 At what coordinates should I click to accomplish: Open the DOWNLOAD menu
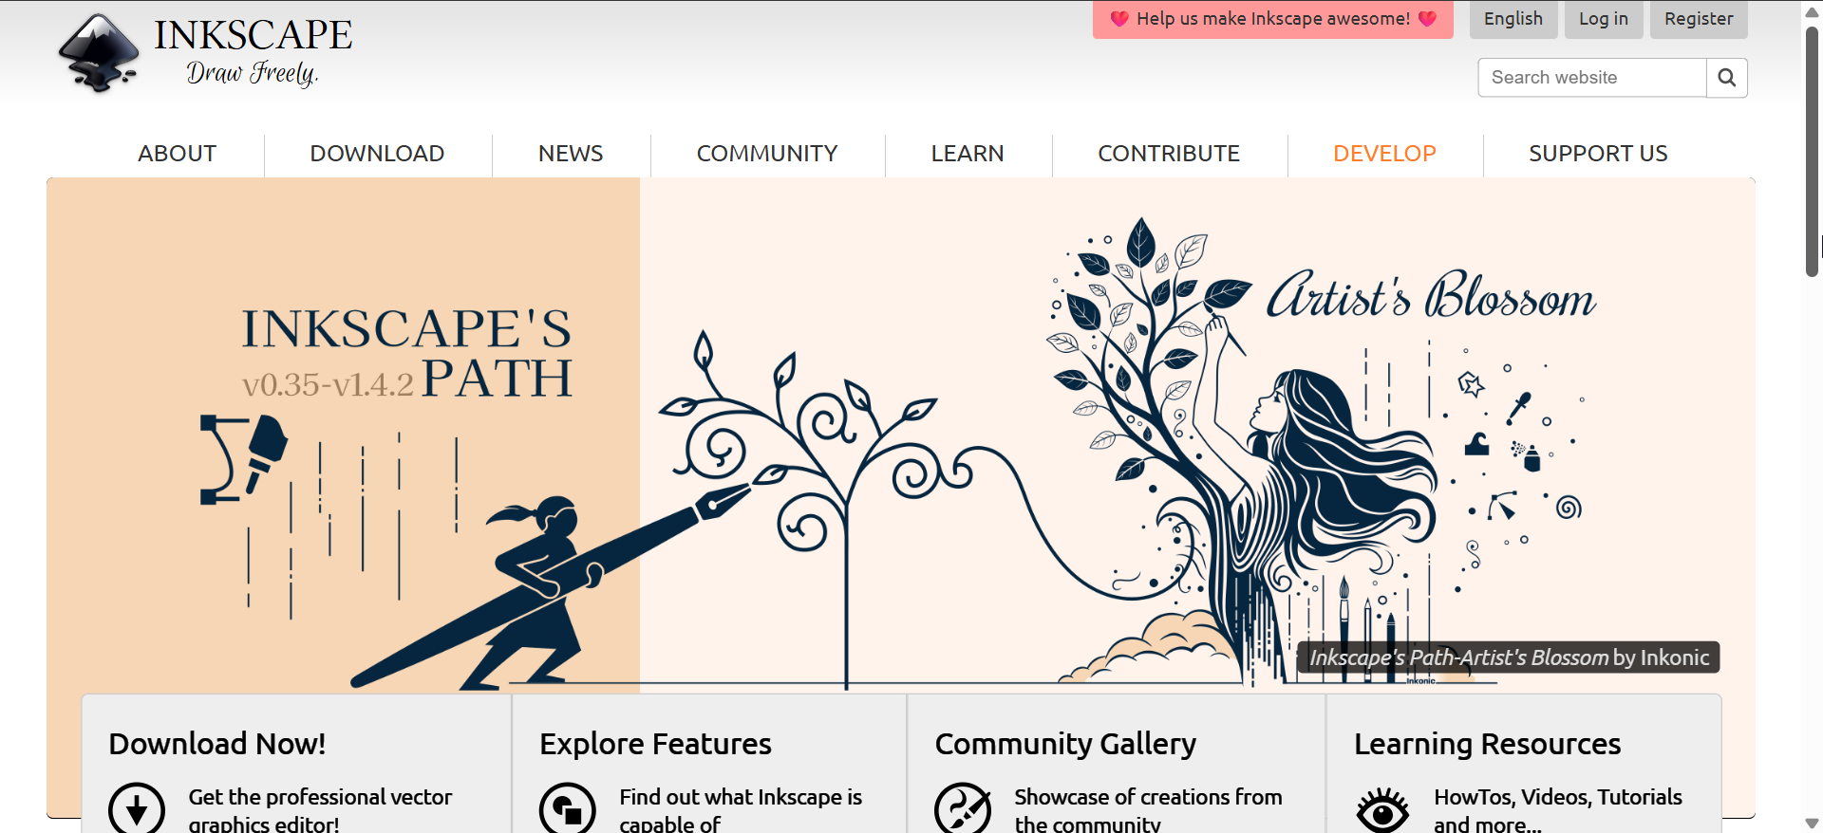point(377,154)
